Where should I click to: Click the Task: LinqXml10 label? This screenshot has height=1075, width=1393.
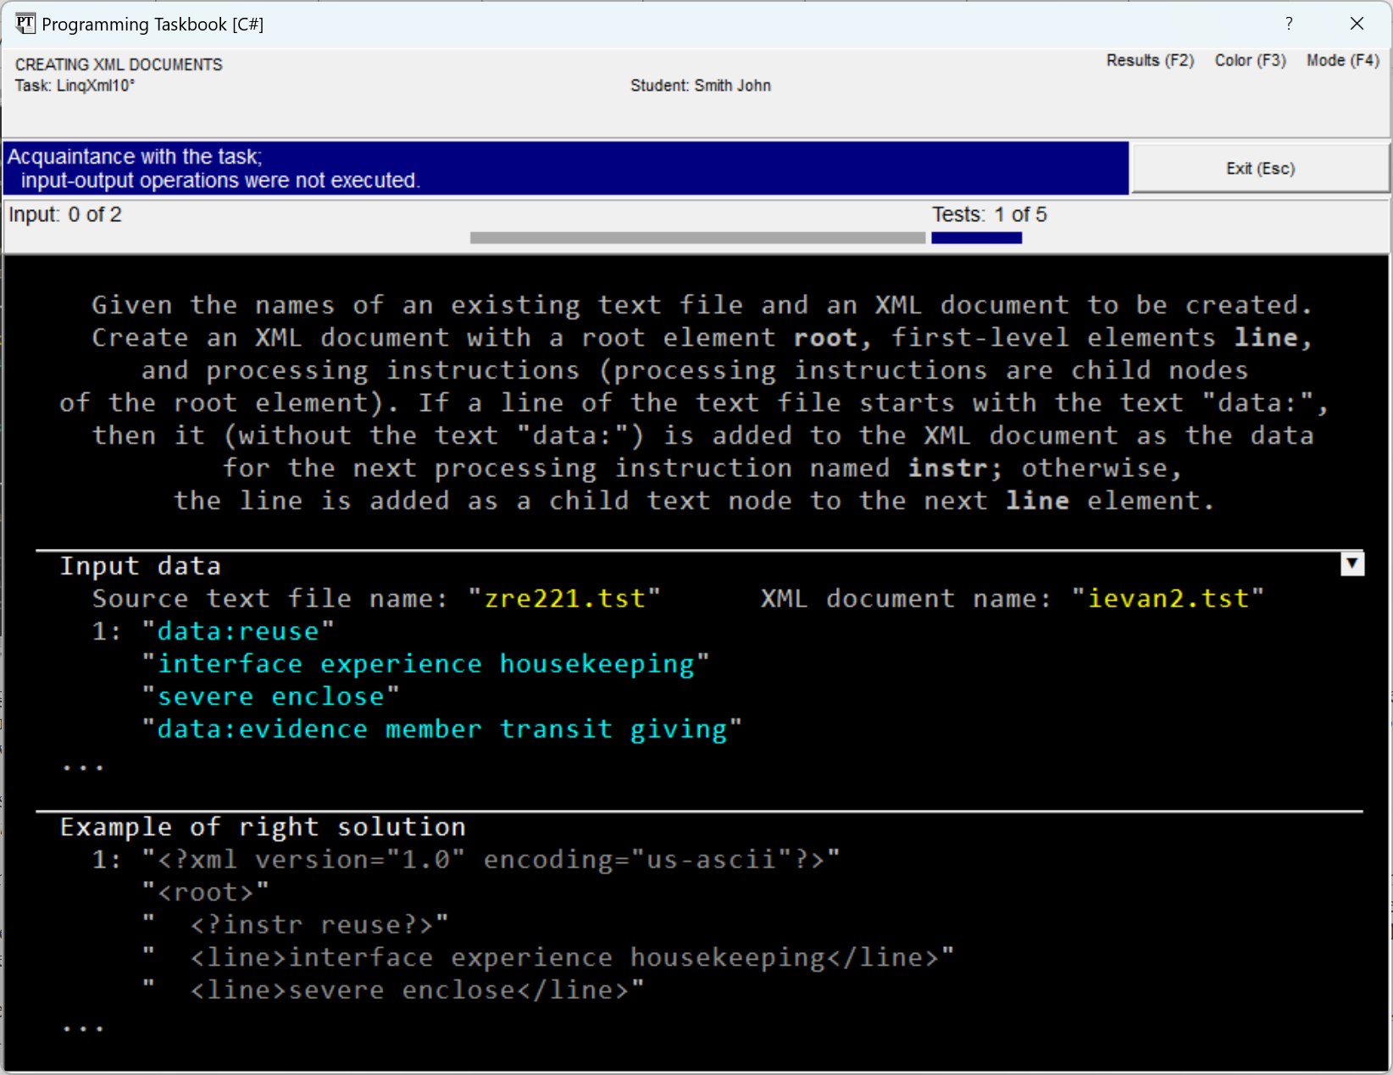click(75, 86)
